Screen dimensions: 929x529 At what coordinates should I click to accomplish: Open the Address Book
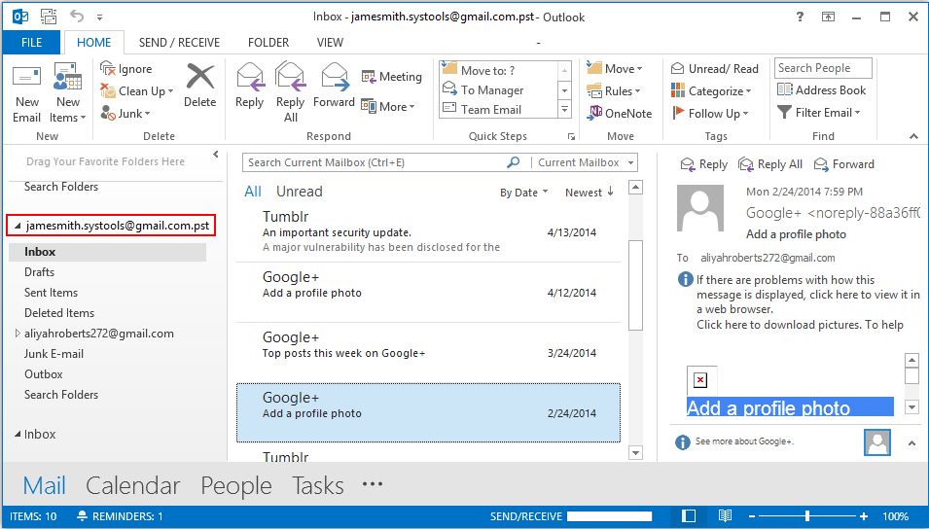click(821, 90)
